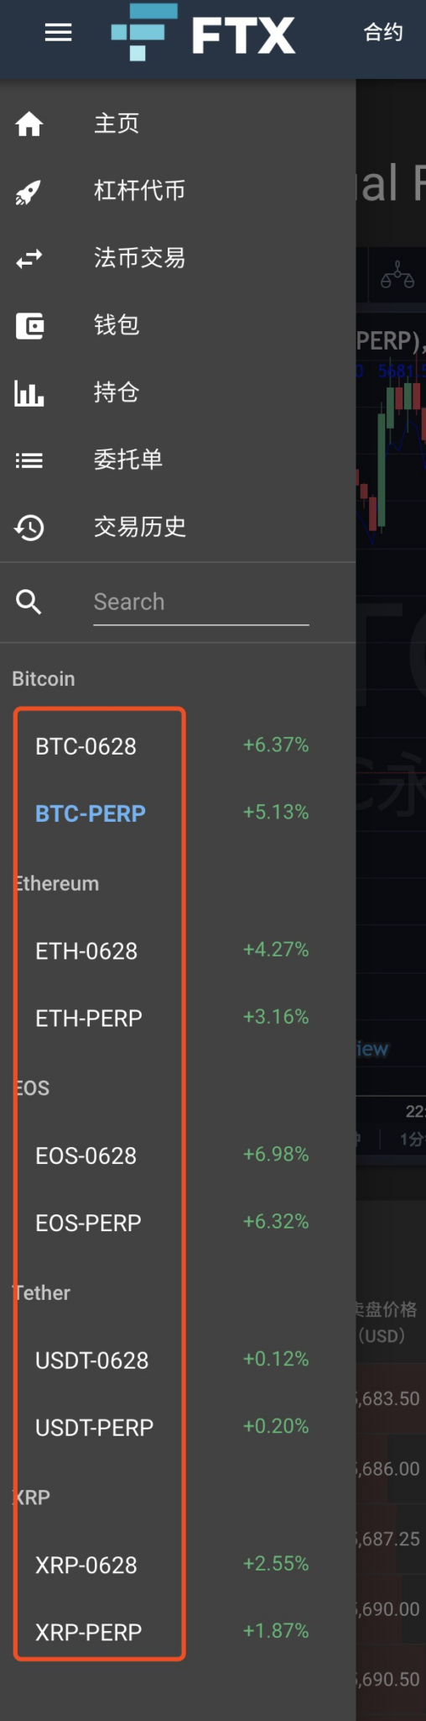Focus the Search input field
426x1721 pixels.
click(x=201, y=603)
